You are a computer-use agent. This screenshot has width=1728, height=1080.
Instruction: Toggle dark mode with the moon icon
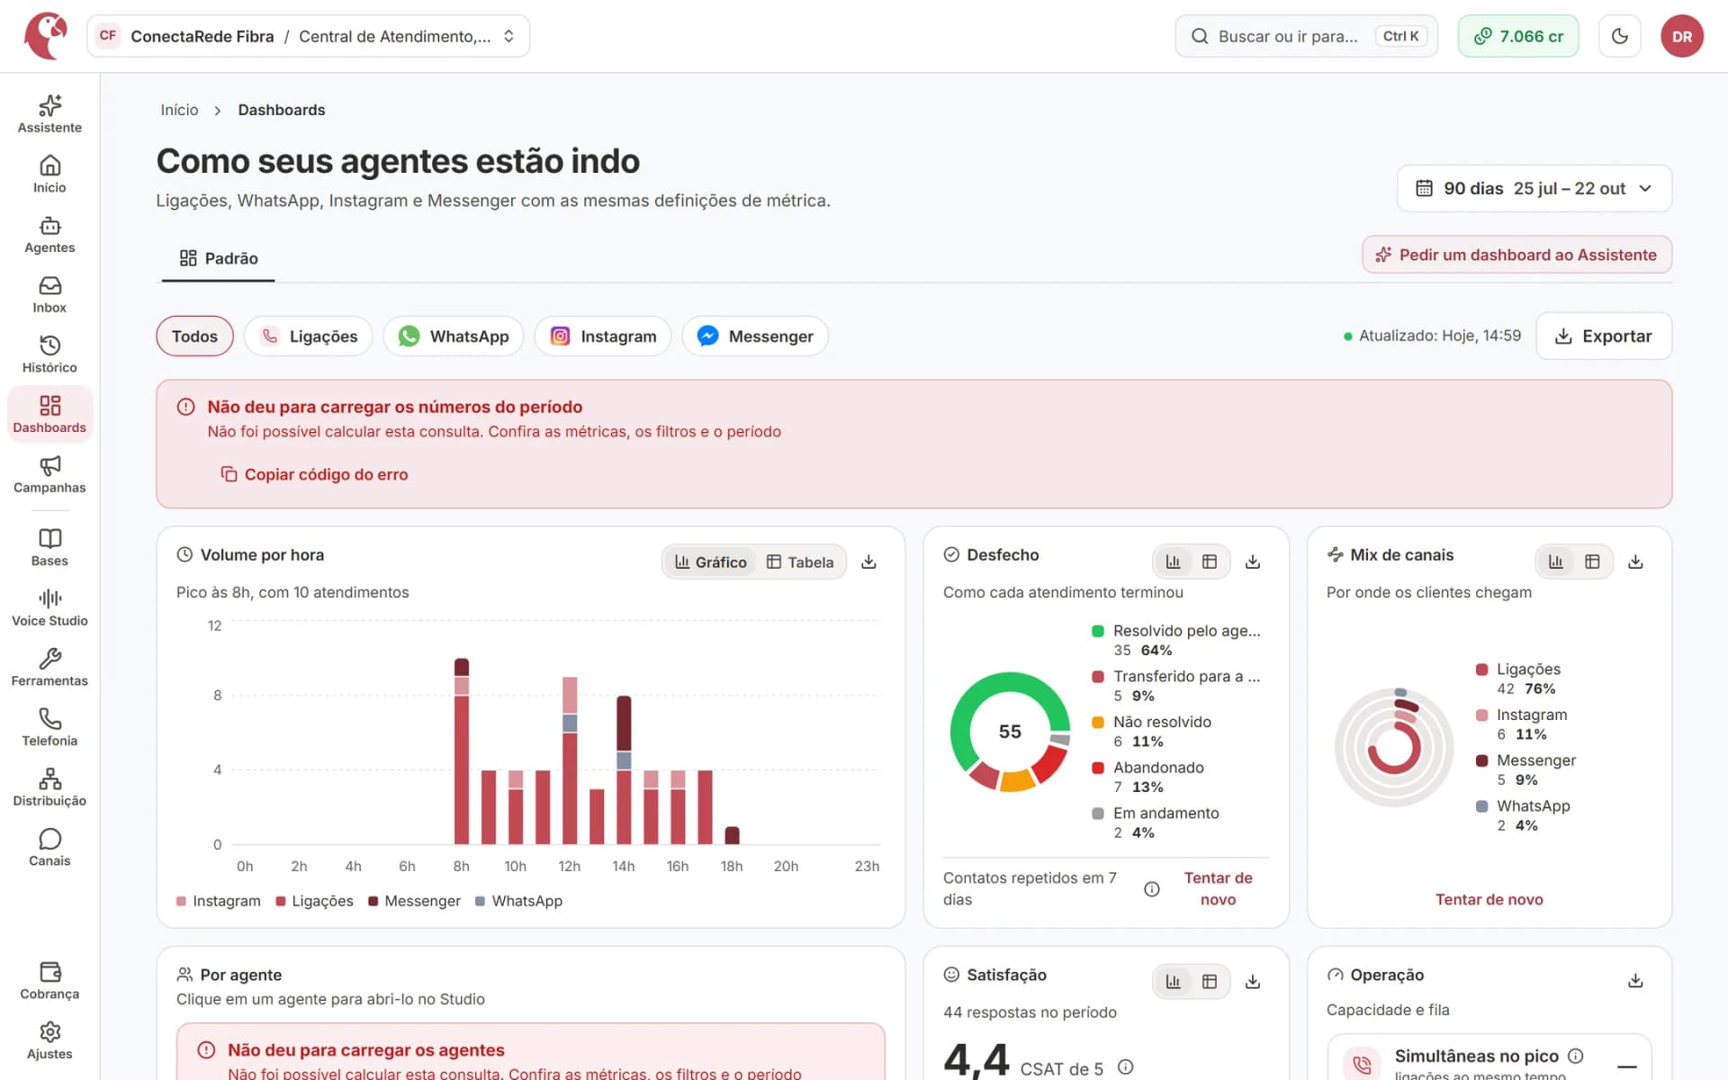(1620, 36)
